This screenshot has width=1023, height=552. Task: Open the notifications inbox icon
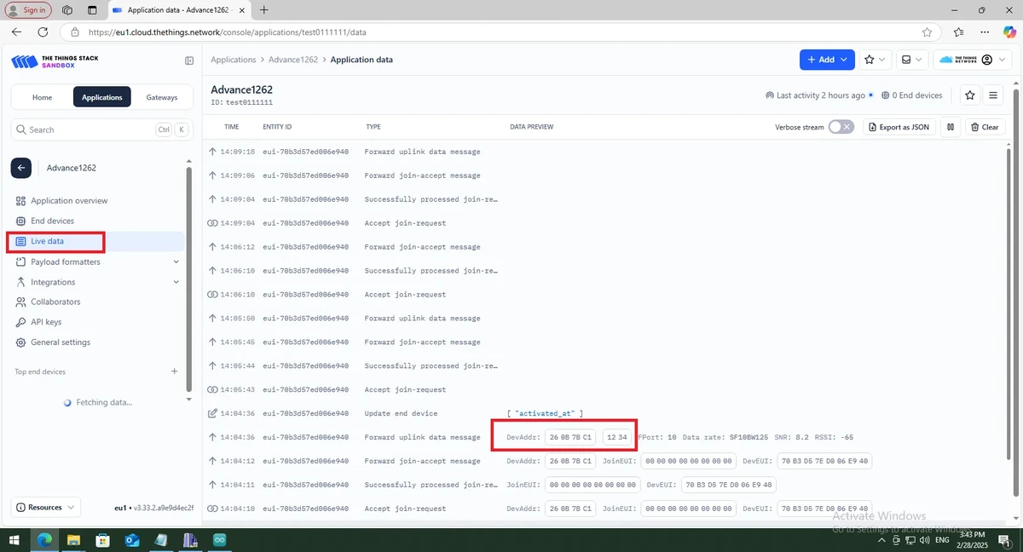[912, 60]
